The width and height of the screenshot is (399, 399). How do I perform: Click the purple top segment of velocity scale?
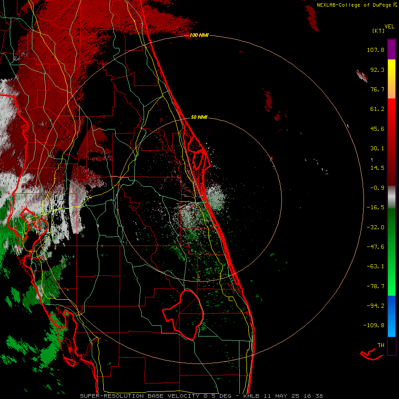pyautogui.click(x=391, y=50)
